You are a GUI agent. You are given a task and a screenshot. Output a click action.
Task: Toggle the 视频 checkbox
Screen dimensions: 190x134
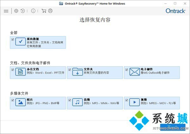127,100
